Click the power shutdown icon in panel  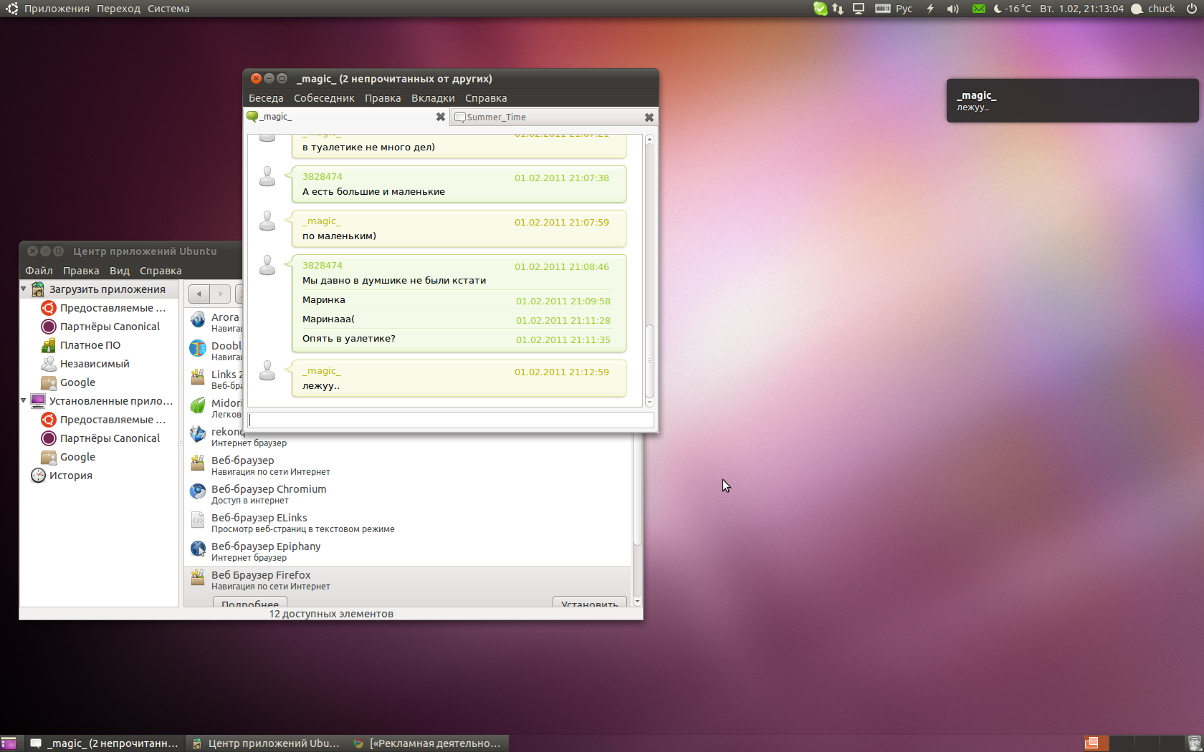[1192, 9]
